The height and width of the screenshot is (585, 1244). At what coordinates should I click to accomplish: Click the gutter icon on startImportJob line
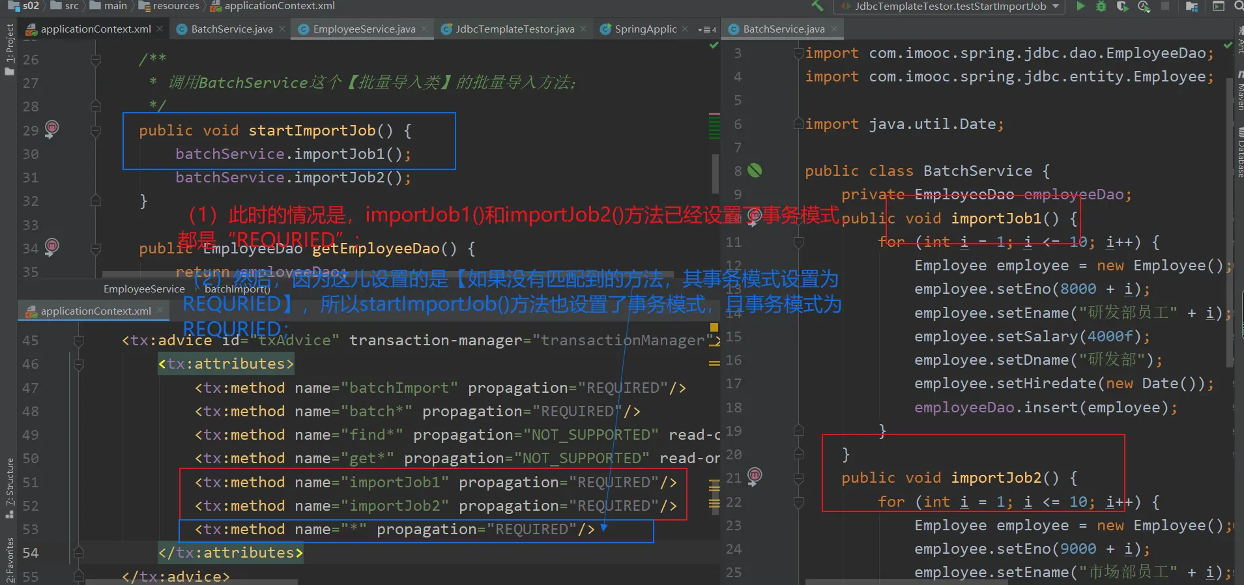tap(51, 129)
